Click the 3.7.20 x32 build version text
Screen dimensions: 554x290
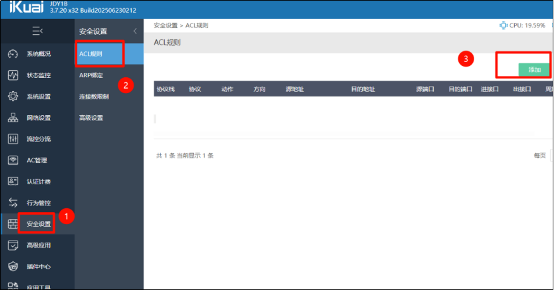pyautogui.click(x=93, y=10)
